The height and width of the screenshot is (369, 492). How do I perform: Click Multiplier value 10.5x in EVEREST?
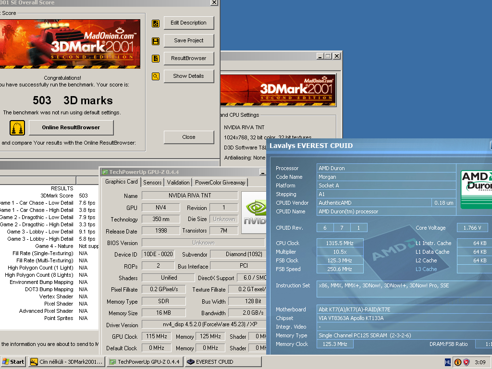(340, 252)
